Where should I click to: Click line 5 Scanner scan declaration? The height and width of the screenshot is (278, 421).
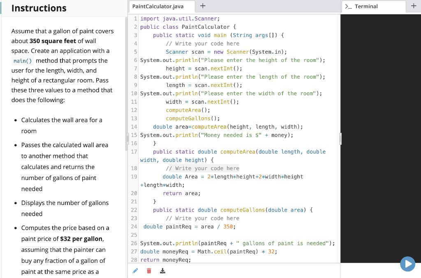coord(226,52)
